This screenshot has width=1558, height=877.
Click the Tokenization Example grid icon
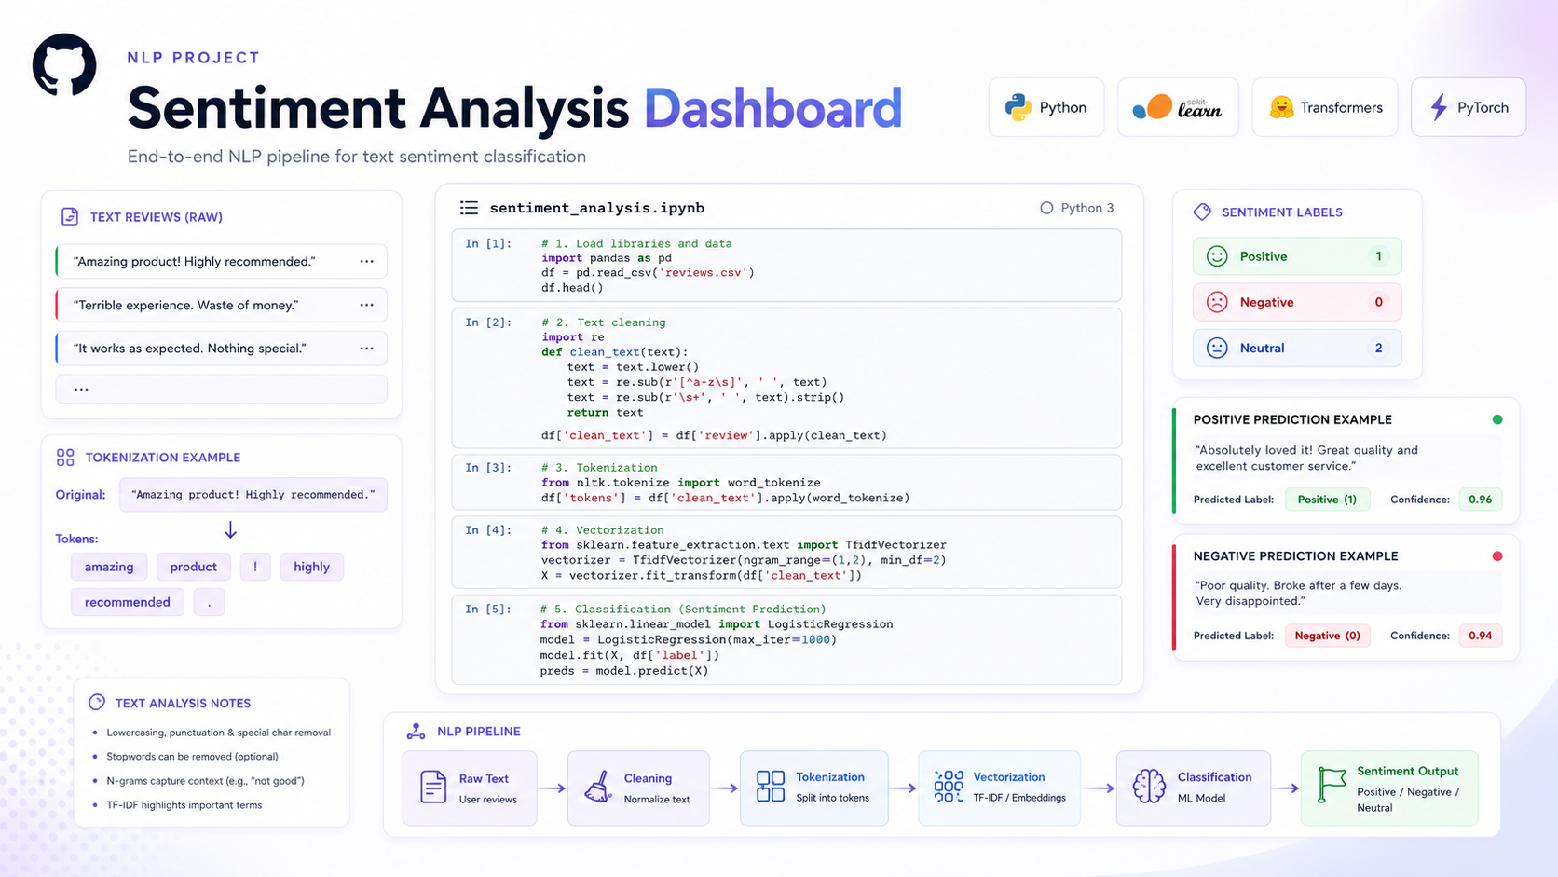pos(65,458)
